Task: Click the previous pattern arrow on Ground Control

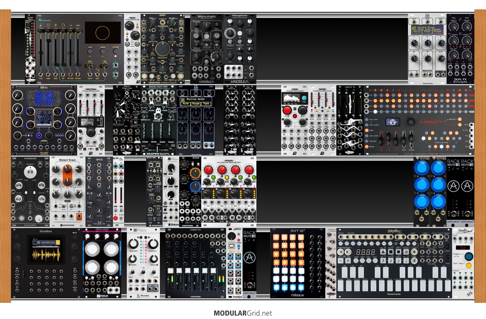Action: pyautogui.click(x=341, y=252)
